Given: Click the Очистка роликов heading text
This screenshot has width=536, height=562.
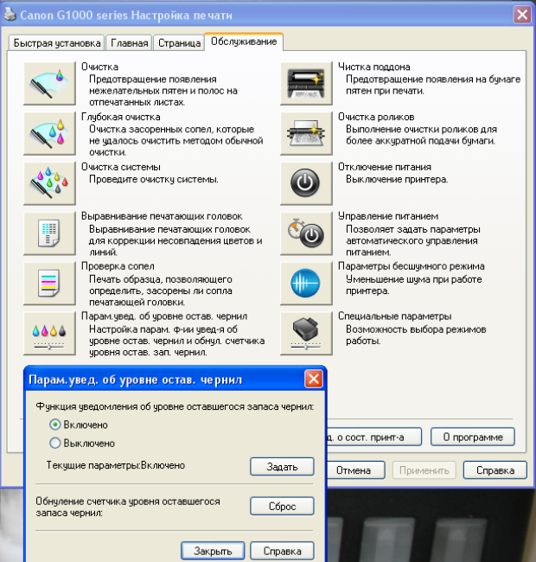Looking at the screenshot, I should [x=376, y=117].
